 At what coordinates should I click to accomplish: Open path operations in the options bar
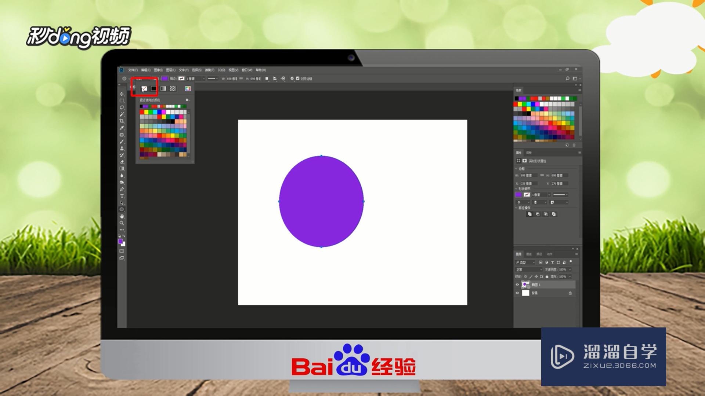(x=267, y=78)
